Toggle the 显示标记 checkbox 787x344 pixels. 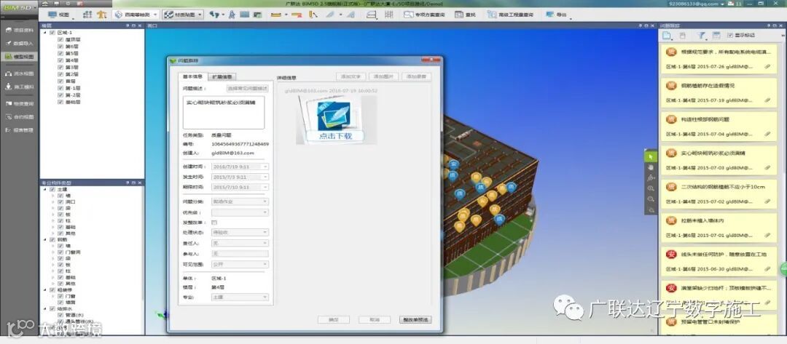[x=729, y=36]
